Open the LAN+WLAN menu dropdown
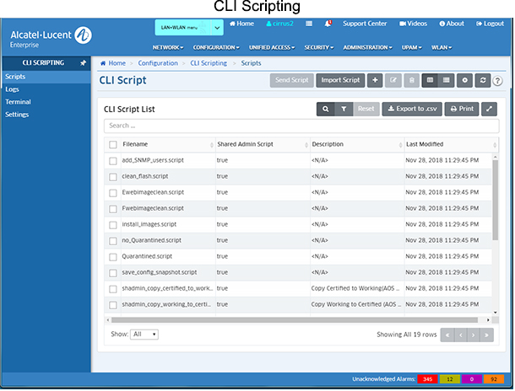Screen dimensions: 515x391 pos(188,28)
